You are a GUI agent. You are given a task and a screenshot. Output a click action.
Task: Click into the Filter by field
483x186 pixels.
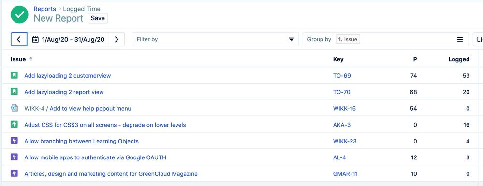(x=215, y=40)
